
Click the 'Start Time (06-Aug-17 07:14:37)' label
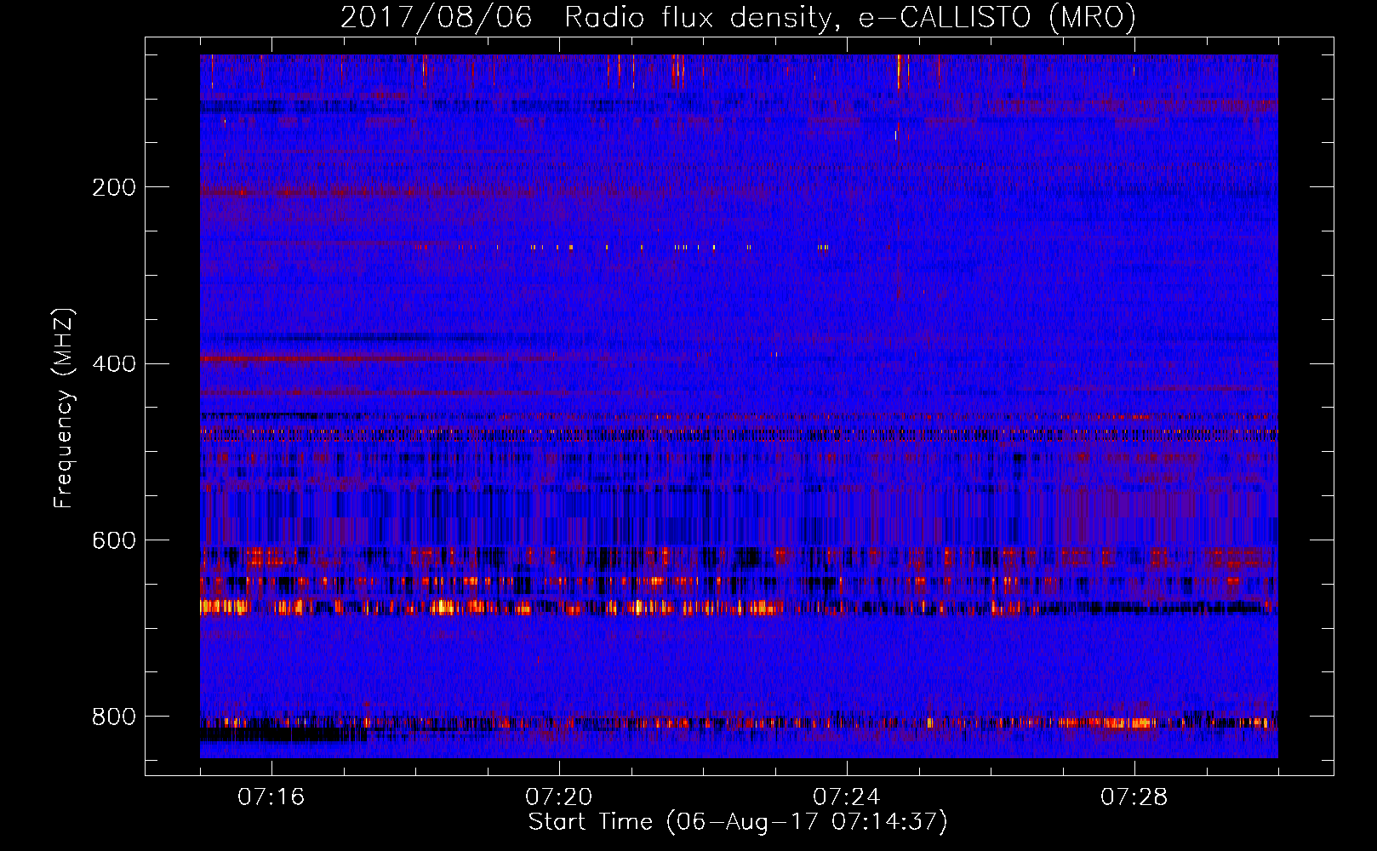point(738,822)
